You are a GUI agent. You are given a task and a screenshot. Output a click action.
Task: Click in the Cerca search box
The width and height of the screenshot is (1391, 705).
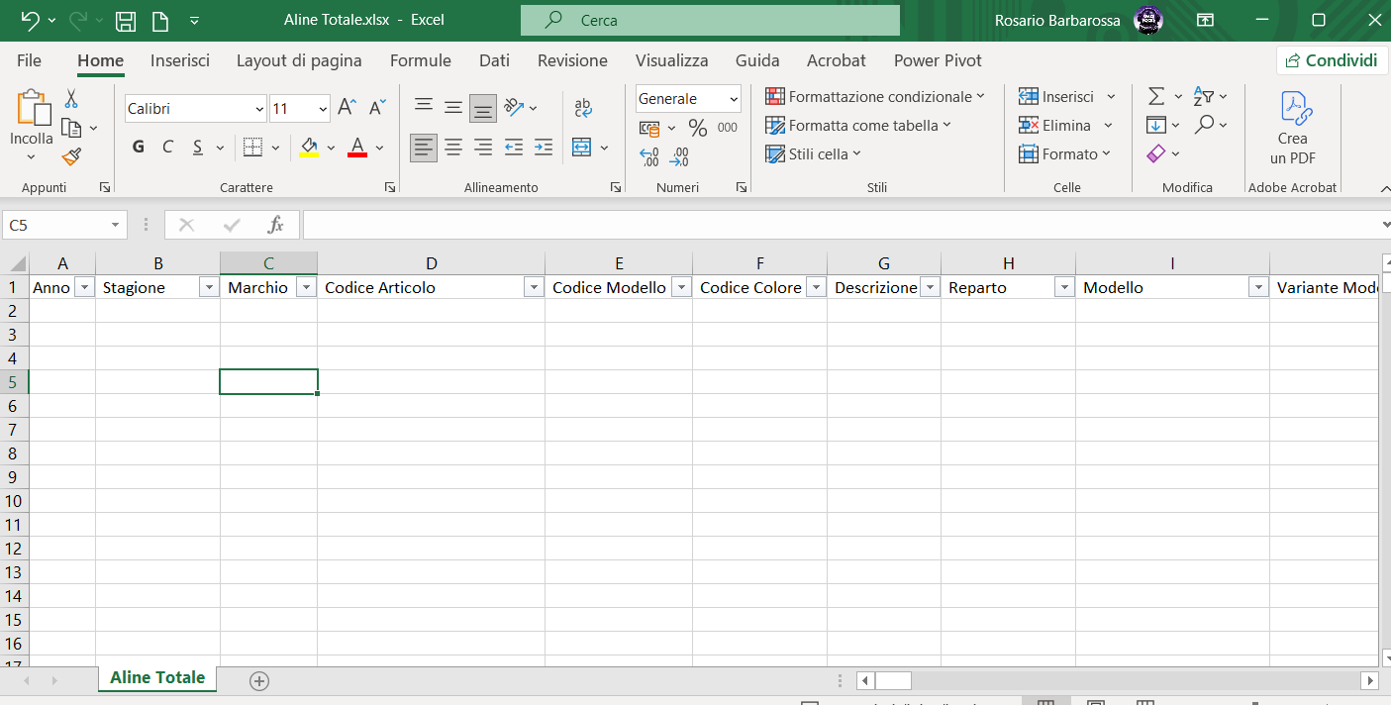[710, 20]
